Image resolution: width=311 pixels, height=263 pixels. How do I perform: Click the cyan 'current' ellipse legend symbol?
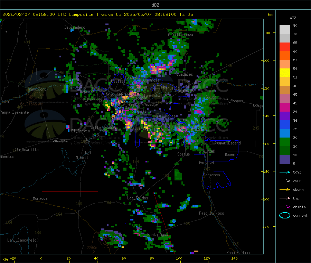285,215
